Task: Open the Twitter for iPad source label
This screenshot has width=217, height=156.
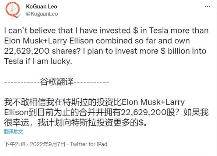Action: click(89, 144)
